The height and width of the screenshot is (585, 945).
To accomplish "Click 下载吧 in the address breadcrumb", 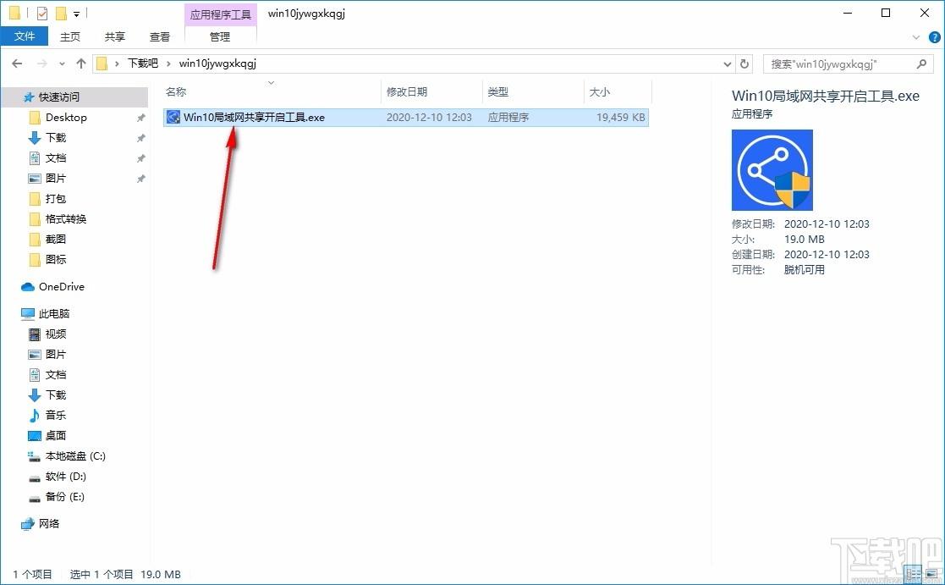I will click(143, 63).
